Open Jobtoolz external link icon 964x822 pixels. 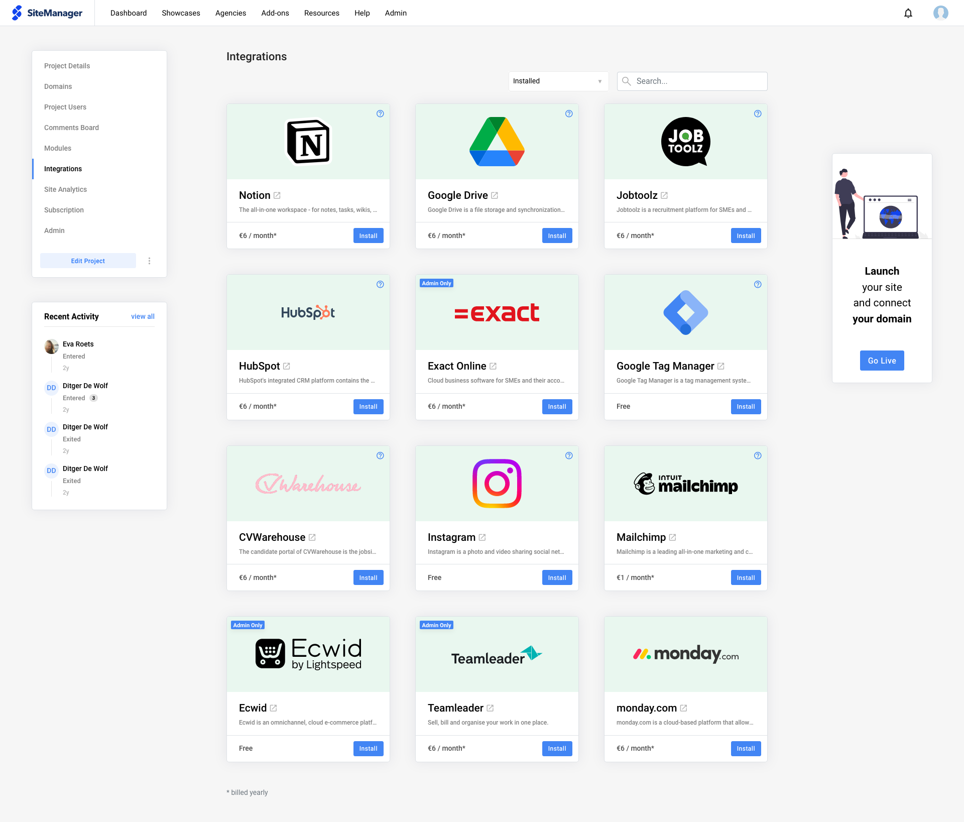tap(664, 195)
